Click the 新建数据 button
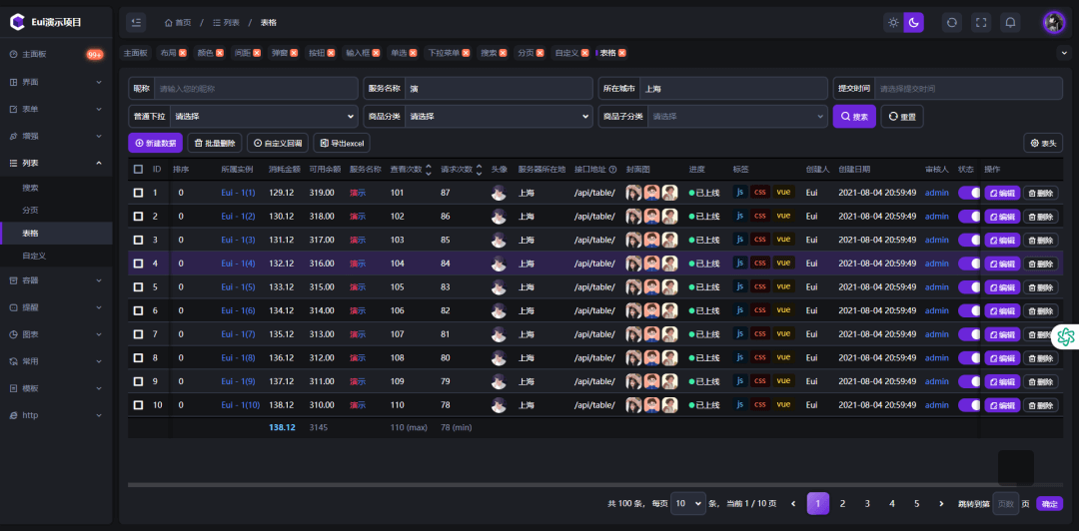The image size is (1079, 531). (x=156, y=143)
